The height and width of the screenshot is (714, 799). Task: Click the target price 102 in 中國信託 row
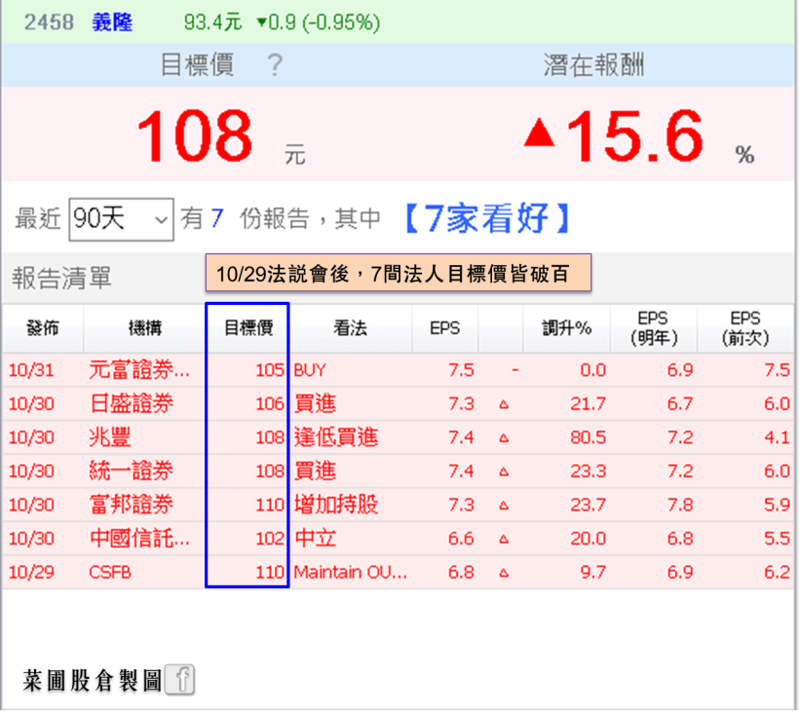click(270, 539)
